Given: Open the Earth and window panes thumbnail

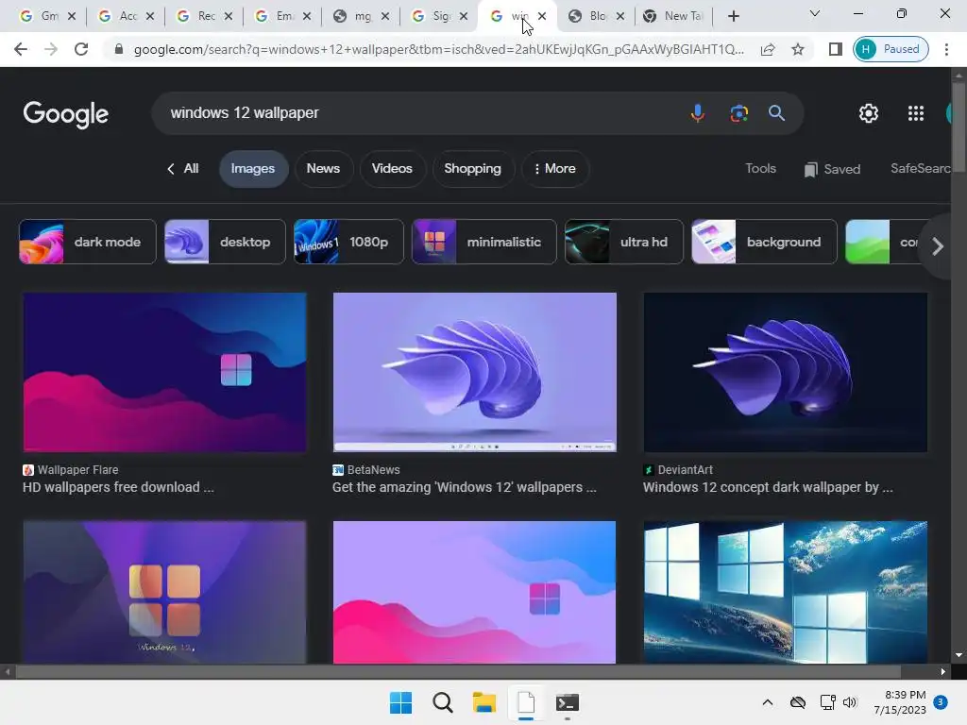Looking at the screenshot, I should pyautogui.click(x=785, y=593).
